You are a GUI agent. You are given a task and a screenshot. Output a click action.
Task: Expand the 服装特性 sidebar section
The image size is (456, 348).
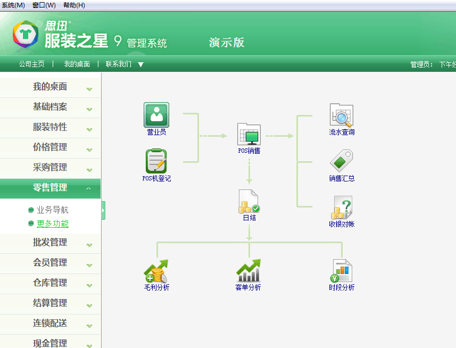point(51,127)
